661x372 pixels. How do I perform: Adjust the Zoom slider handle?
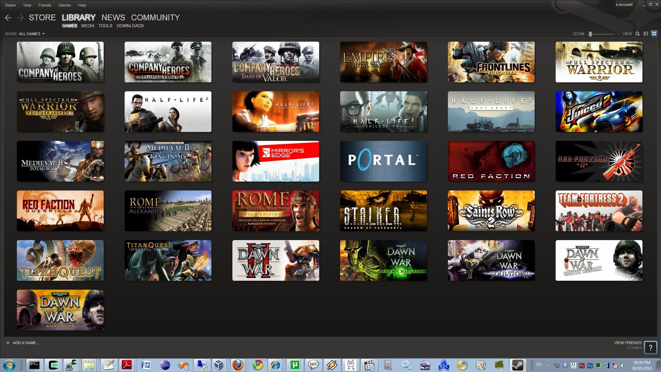tap(590, 34)
